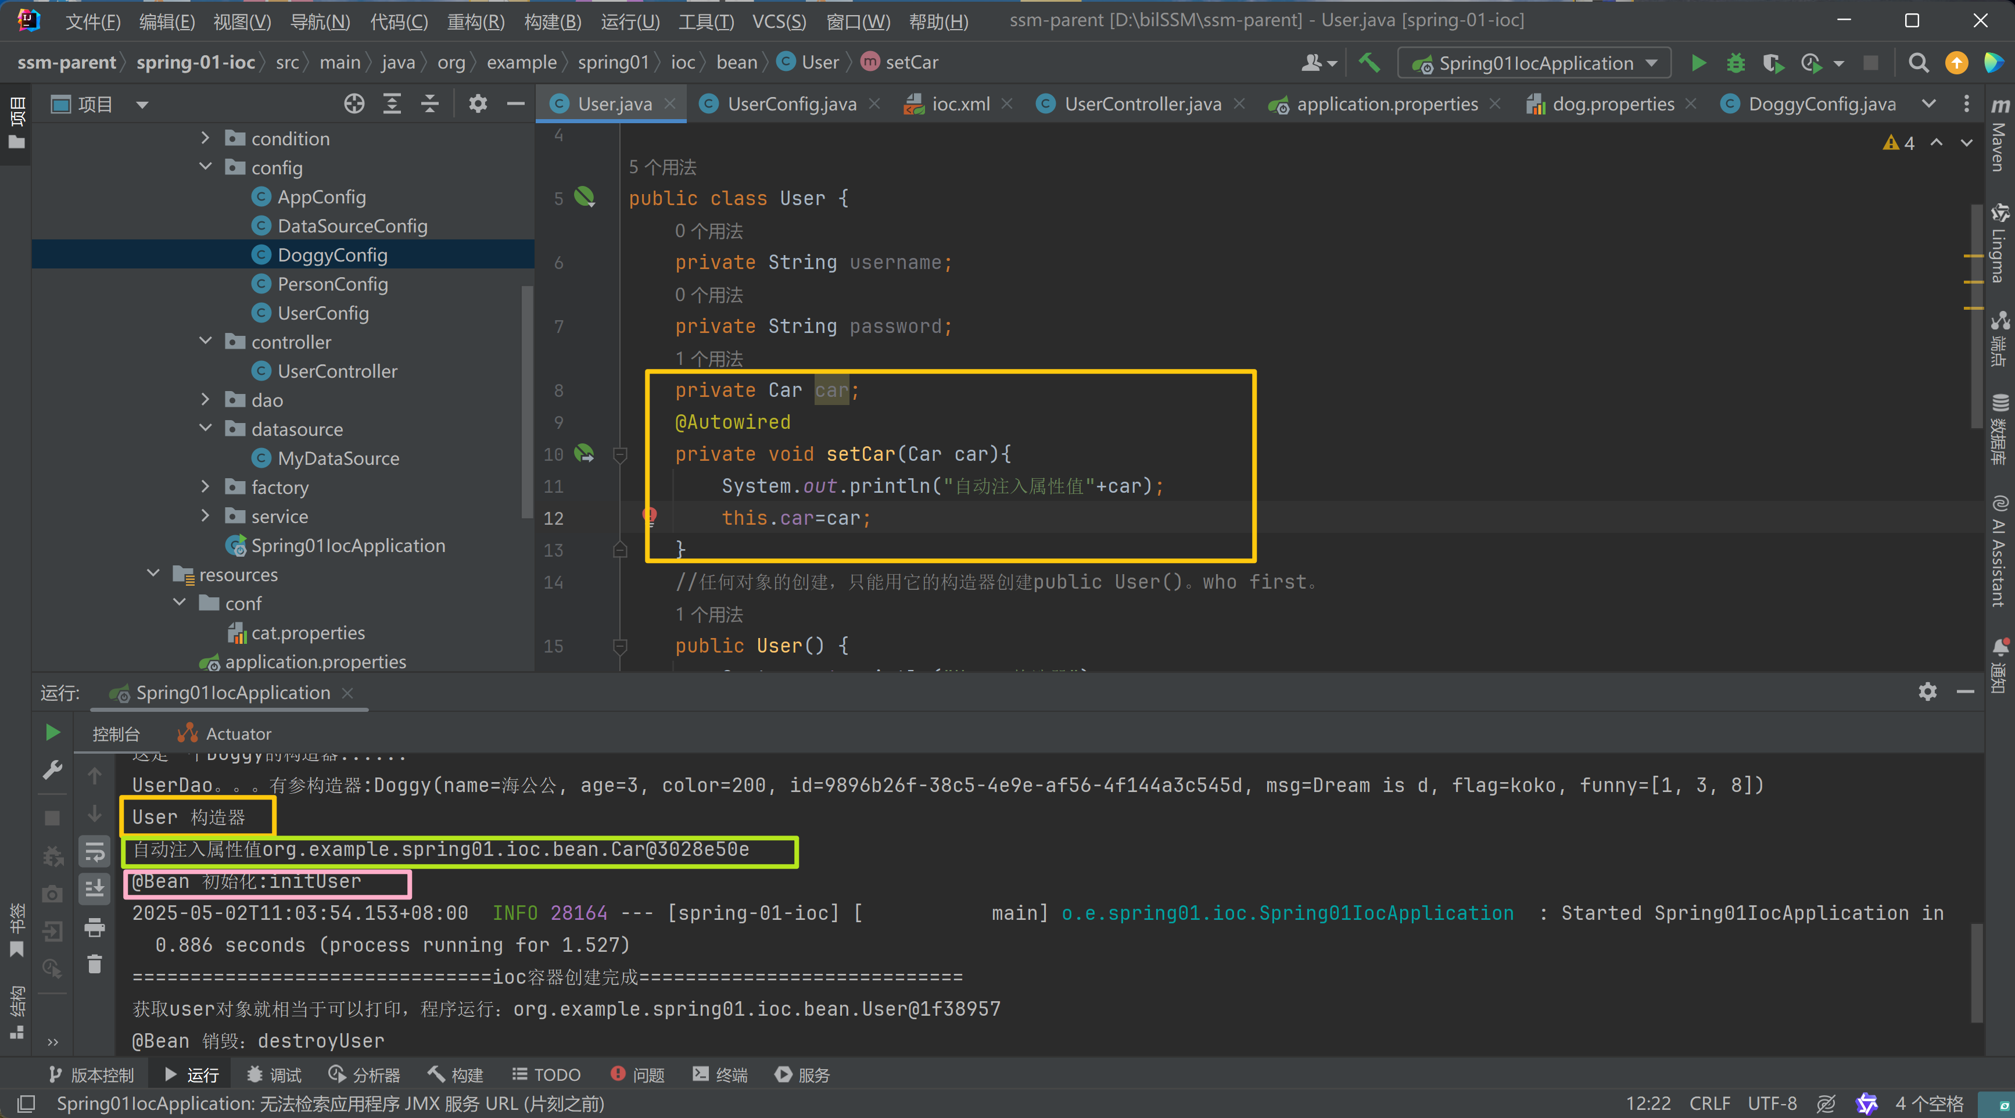Open Search Everywhere magnifier icon
The width and height of the screenshot is (2015, 1118).
click(1917, 63)
